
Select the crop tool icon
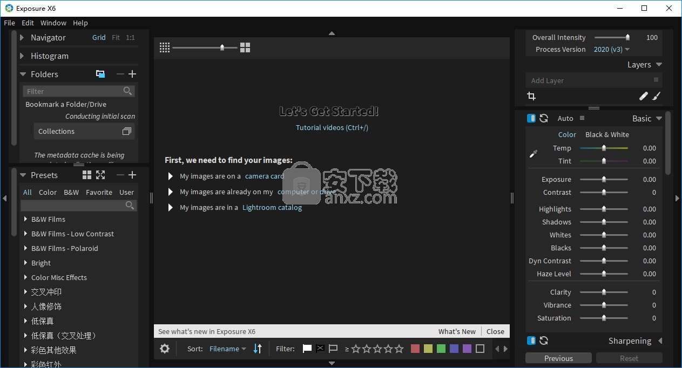point(531,96)
